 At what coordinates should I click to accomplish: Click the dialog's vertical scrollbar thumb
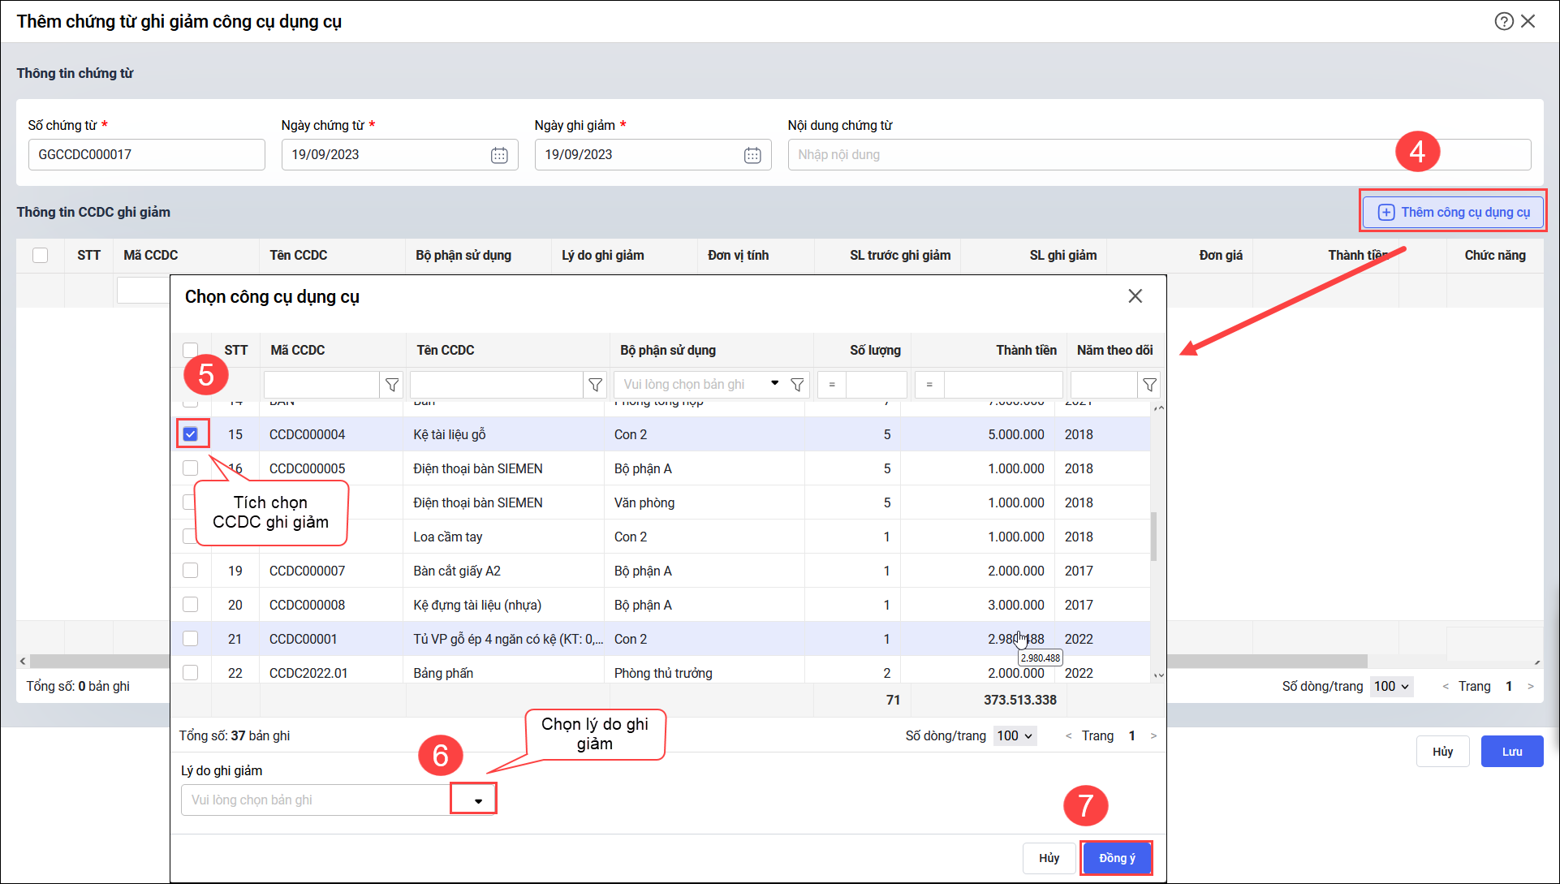pyautogui.click(x=1153, y=536)
